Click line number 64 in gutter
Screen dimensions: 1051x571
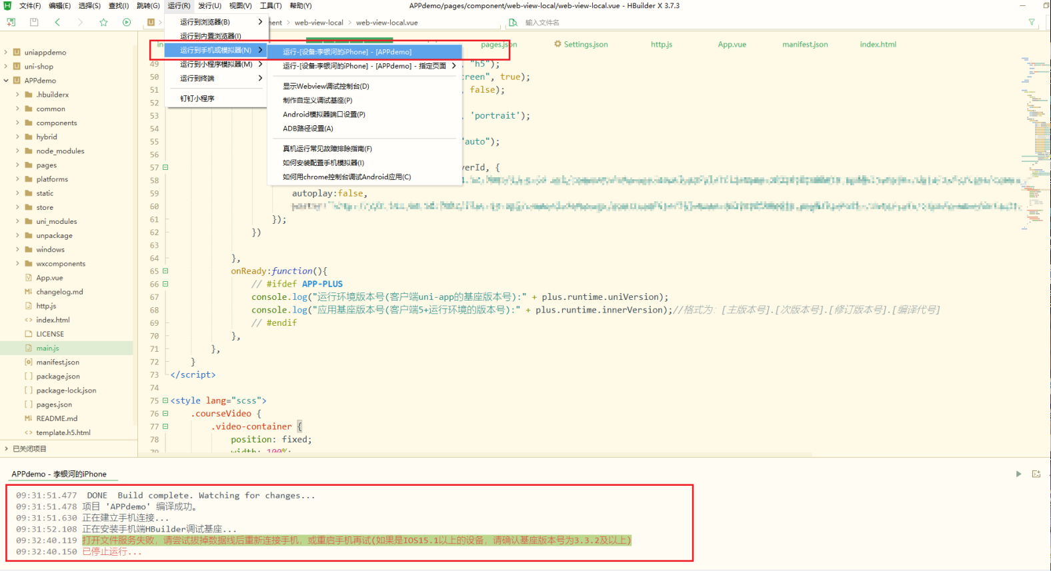(x=155, y=259)
